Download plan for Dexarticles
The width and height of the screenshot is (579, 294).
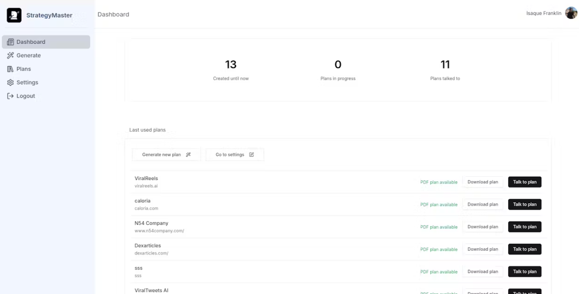tap(483, 249)
